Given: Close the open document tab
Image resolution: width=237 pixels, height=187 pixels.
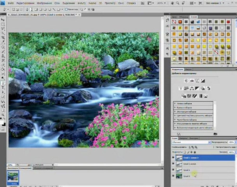Looking at the screenshot, I should pyautogui.click(x=79, y=15).
